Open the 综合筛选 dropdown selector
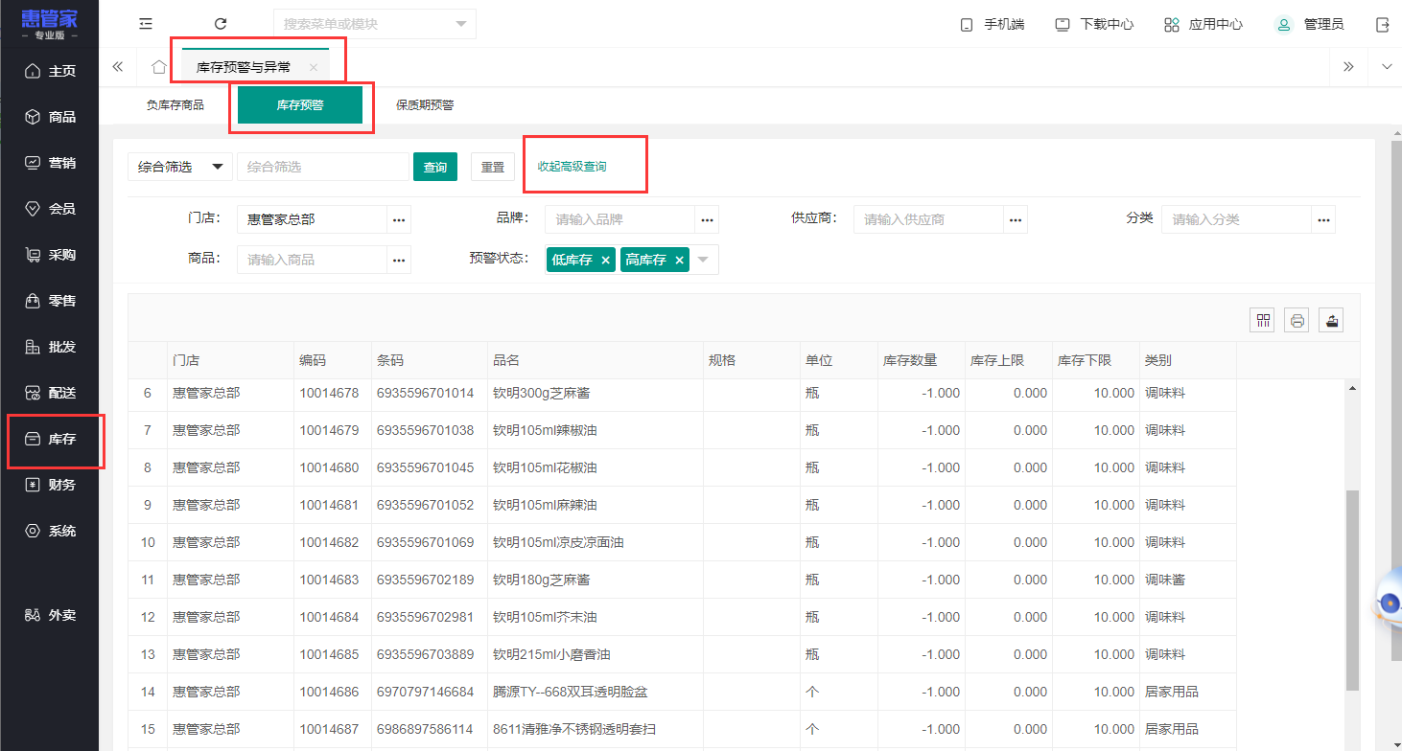The width and height of the screenshot is (1402, 751). (x=180, y=167)
